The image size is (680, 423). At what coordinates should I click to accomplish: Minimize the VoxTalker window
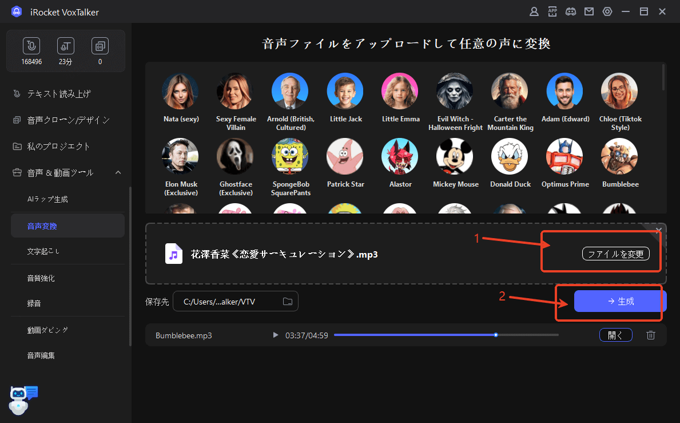(x=625, y=11)
